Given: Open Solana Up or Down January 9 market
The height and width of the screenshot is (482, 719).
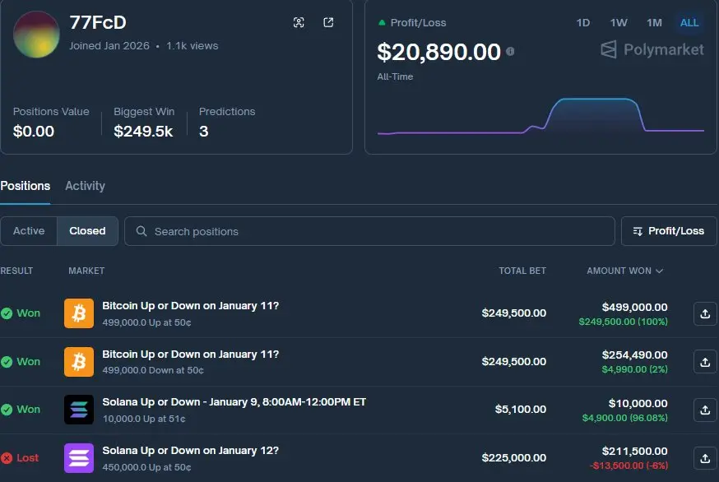Looking at the screenshot, I should click(x=234, y=402).
